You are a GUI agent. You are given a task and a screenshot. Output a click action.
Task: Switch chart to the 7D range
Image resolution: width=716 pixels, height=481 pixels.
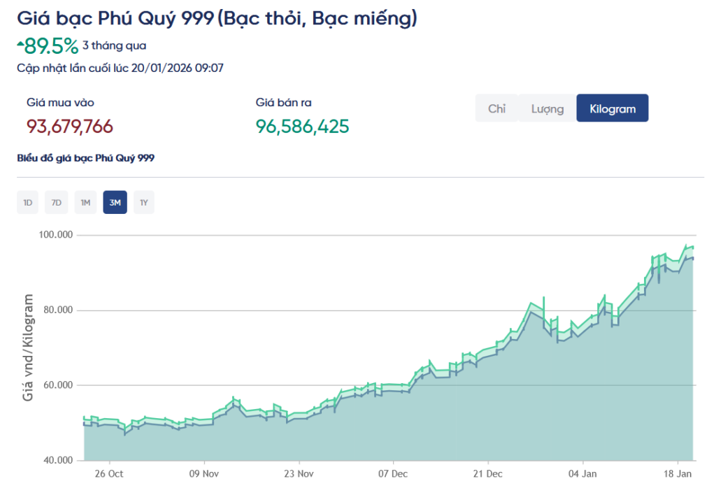tap(57, 203)
